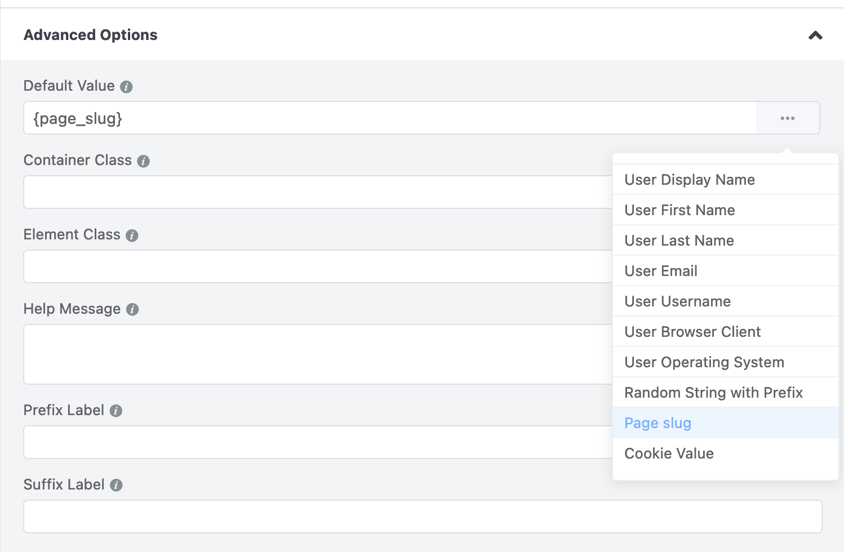Select the User Display Name option
Image resolution: width=844 pixels, height=552 pixels.
pyautogui.click(x=690, y=179)
